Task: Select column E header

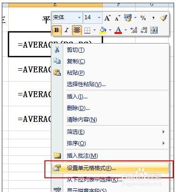Action: click(x=55, y=5)
